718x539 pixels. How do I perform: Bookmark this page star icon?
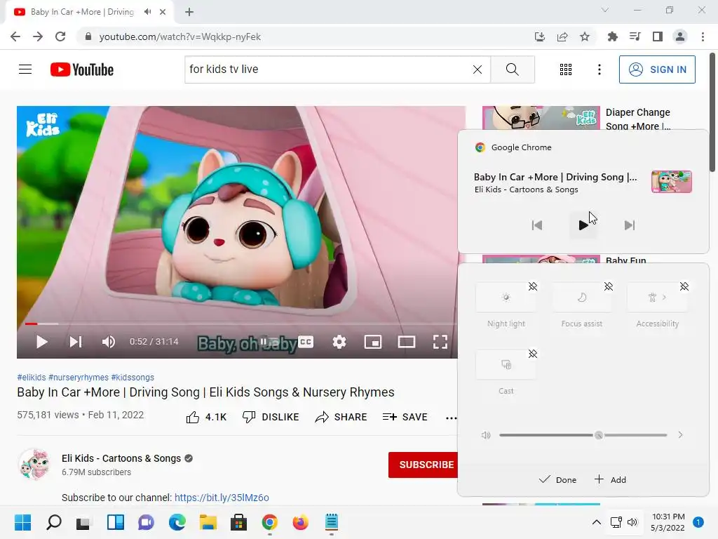click(585, 36)
